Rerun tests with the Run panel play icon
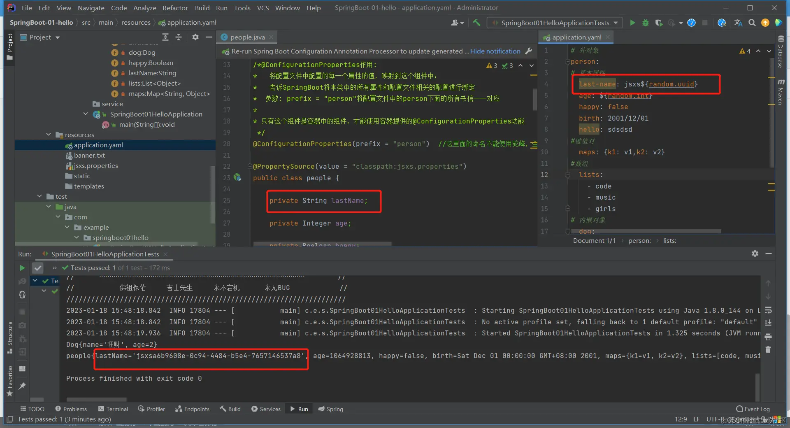 pos(22,268)
